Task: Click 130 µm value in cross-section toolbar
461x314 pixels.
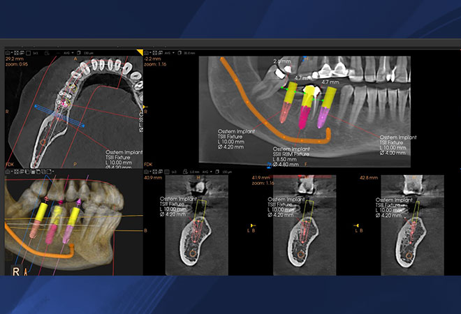Action: [227, 172]
